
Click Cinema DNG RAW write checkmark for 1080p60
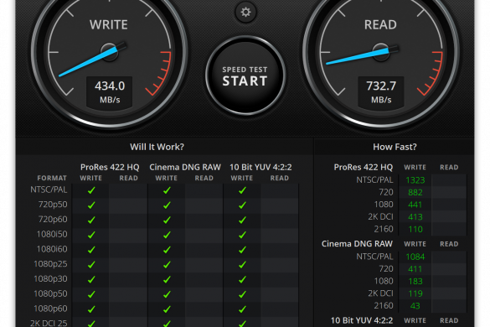tap(167, 309)
